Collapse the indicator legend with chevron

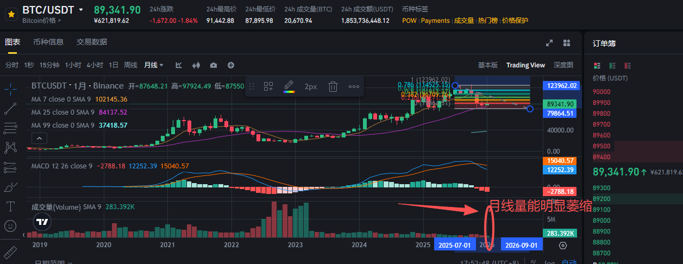24,235
